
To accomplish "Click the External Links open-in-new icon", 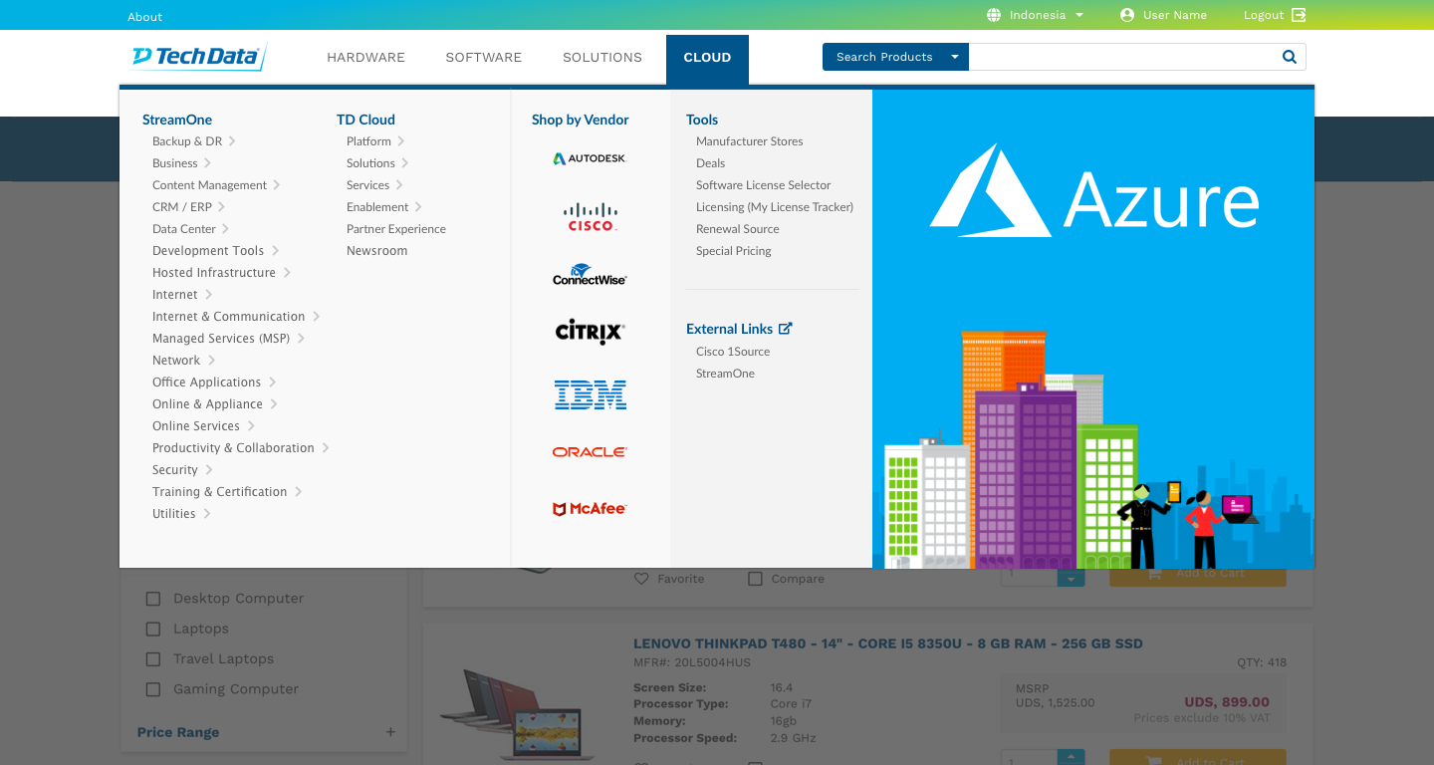I will (x=785, y=328).
